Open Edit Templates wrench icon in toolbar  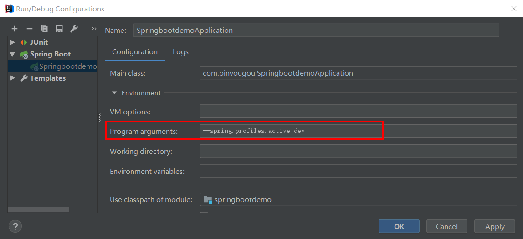(74, 29)
